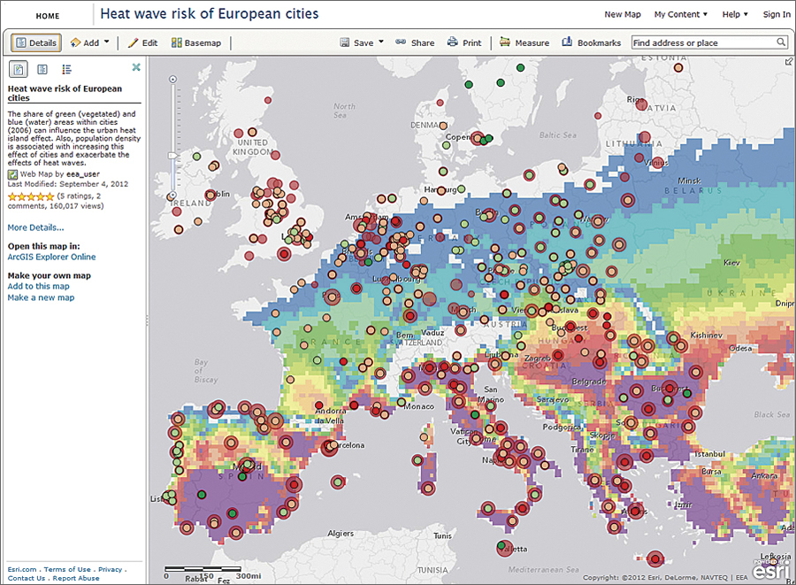Click the Share button
The image size is (796, 585).
pos(416,43)
